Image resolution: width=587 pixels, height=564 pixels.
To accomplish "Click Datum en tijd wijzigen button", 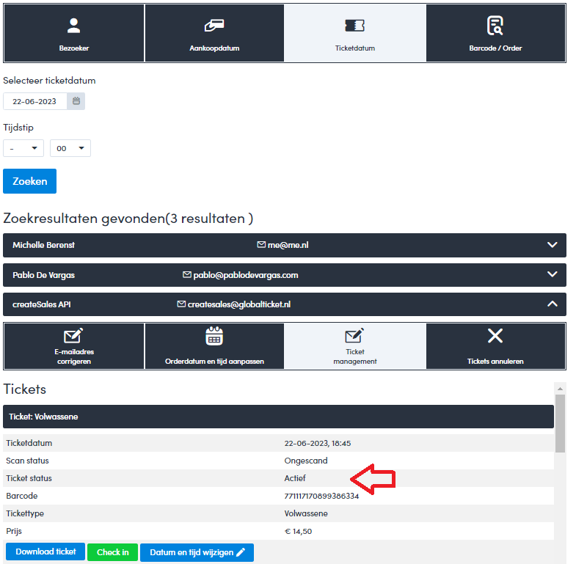I will (x=197, y=552).
